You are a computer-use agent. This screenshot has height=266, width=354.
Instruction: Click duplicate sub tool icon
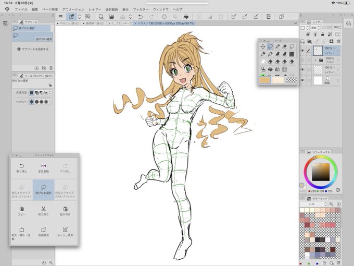coord(44,68)
